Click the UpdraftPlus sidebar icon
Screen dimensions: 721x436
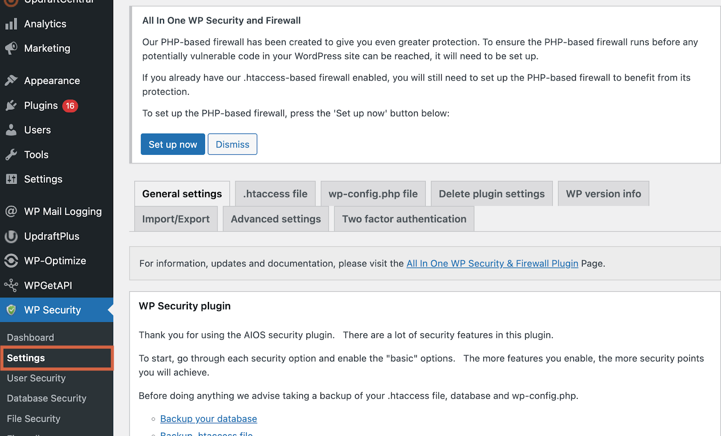point(11,236)
